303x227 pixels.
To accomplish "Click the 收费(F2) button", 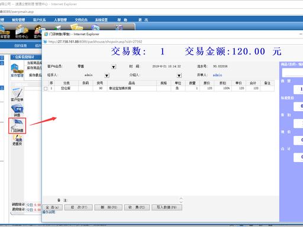I will click(137, 207).
